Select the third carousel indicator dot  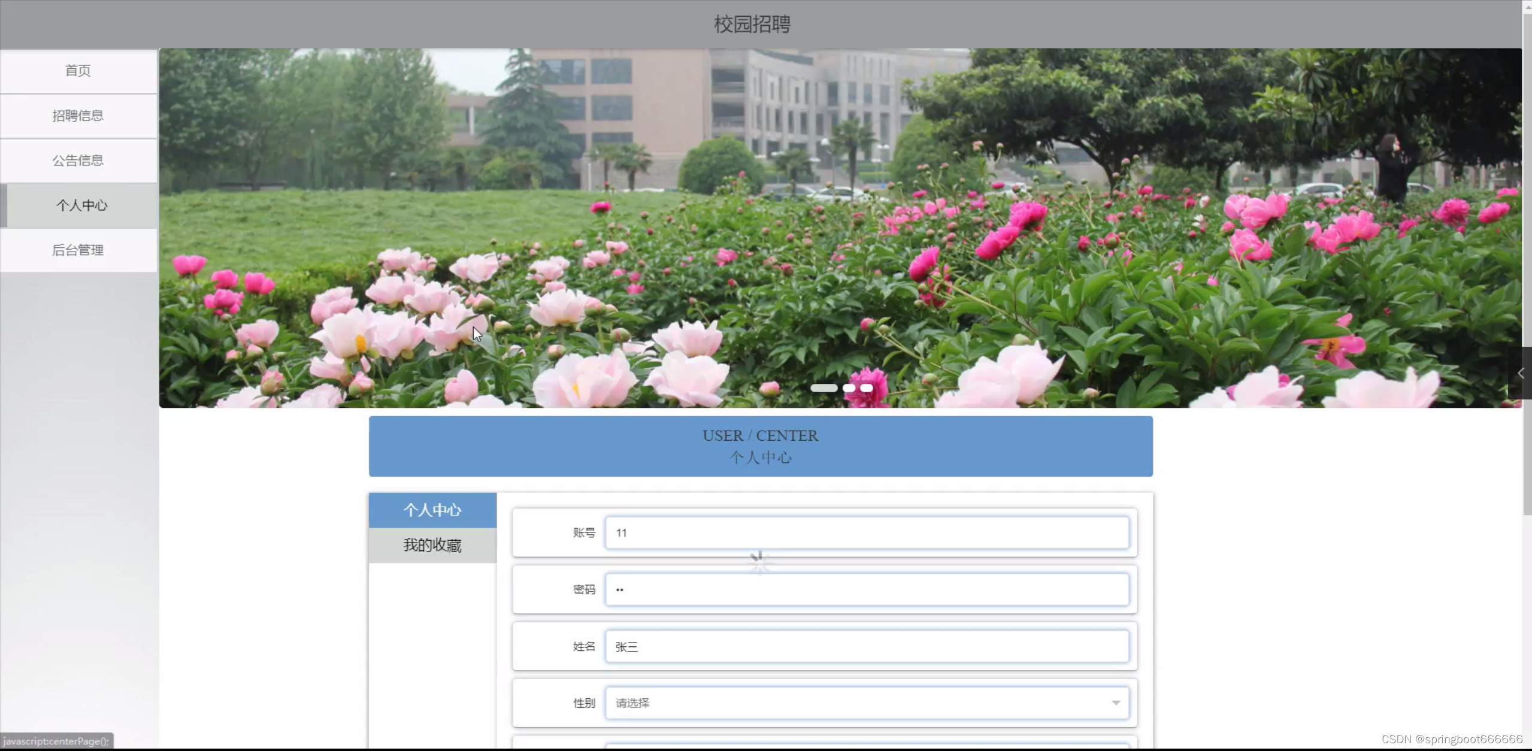point(867,388)
